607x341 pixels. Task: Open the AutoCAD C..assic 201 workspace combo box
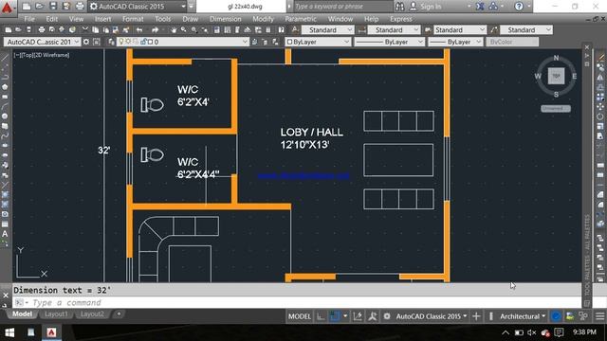pos(42,42)
